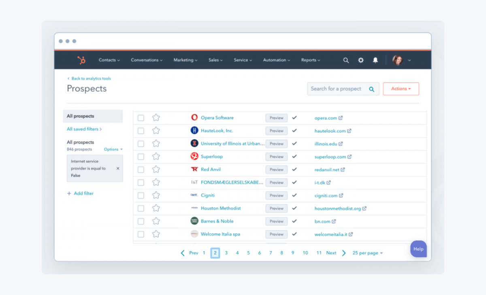This screenshot has width=486, height=295.
Task: Star the Welcome Italia spa prospect
Action: tap(156, 234)
